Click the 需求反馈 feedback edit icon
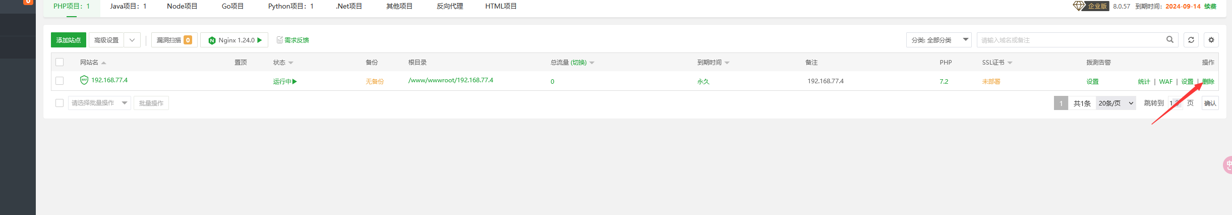This screenshot has height=215, width=1232. click(280, 40)
